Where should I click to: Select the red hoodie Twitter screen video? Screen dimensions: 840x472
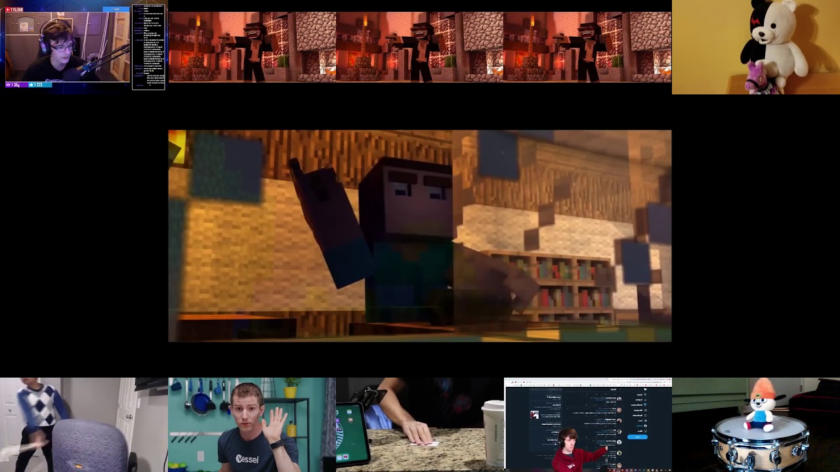pos(588,425)
